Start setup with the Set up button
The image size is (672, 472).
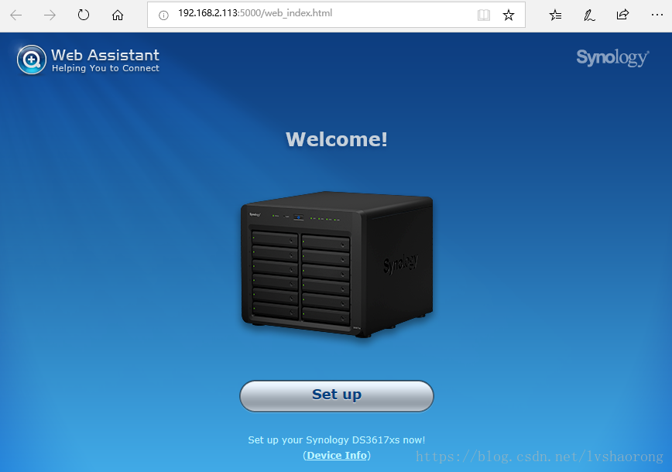click(x=337, y=395)
